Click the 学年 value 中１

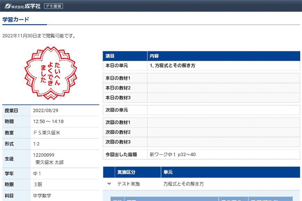click(37, 173)
